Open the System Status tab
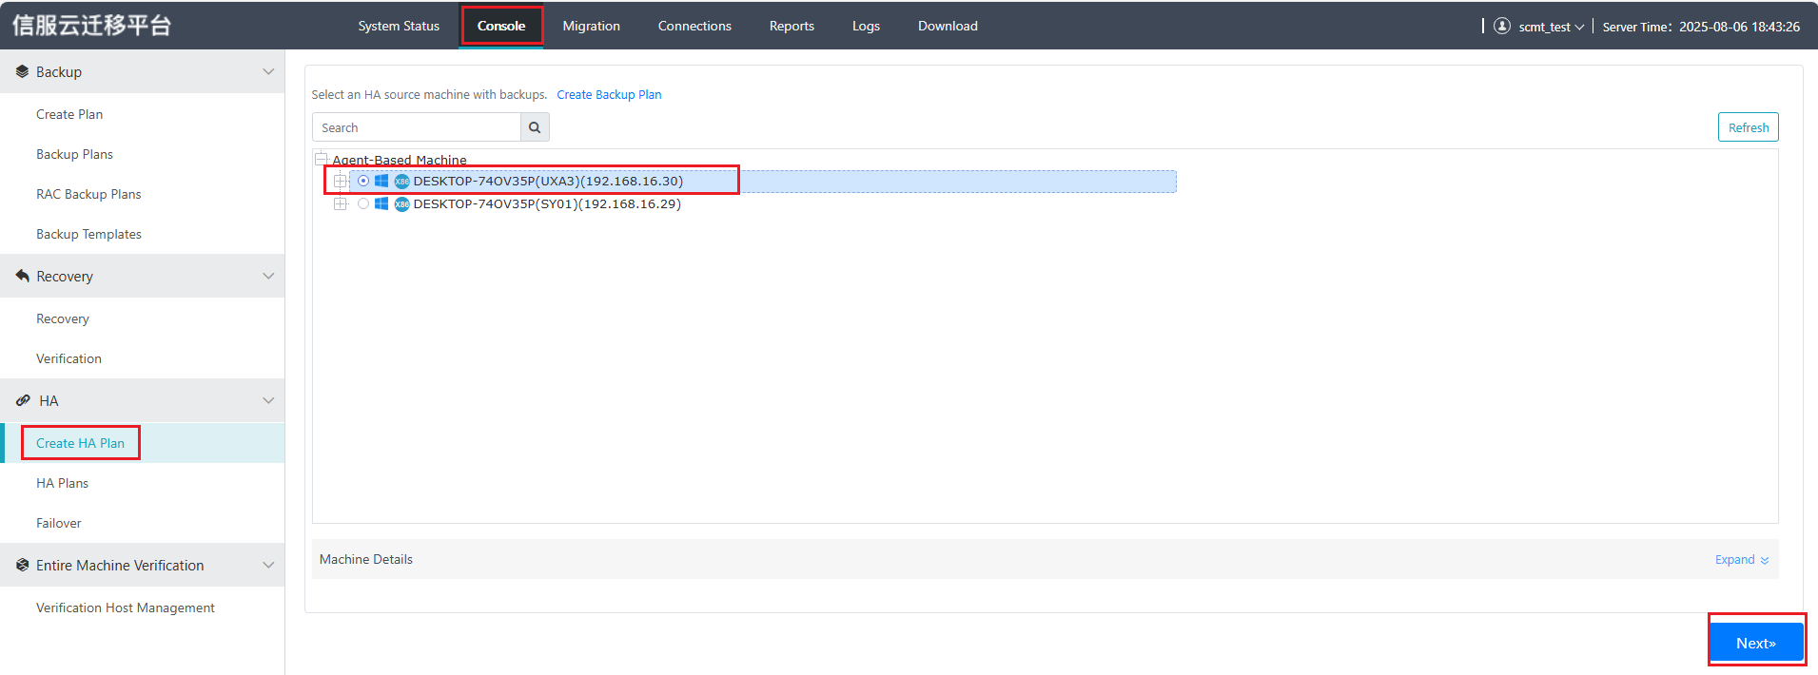 click(399, 26)
